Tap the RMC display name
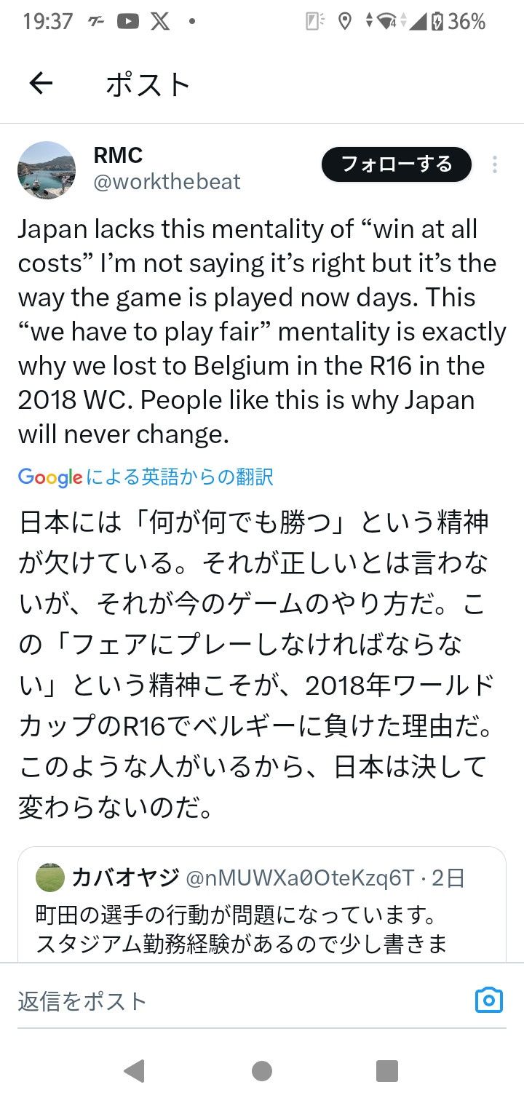524x1106 pixels. [x=118, y=155]
